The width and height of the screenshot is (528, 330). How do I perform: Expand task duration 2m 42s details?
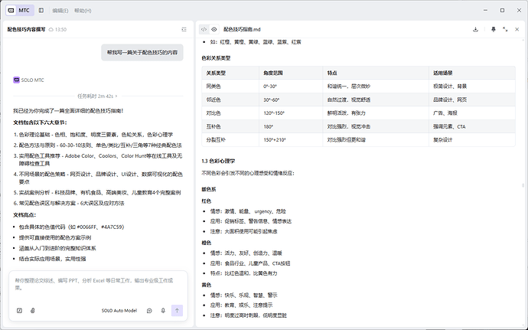point(97,96)
